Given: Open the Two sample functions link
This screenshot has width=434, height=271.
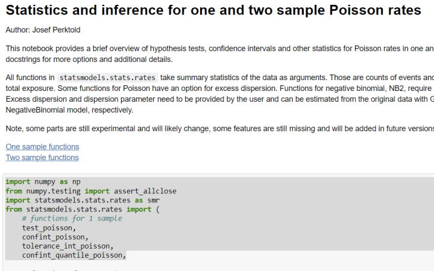Looking at the screenshot, I should click(x=42, y=157).
